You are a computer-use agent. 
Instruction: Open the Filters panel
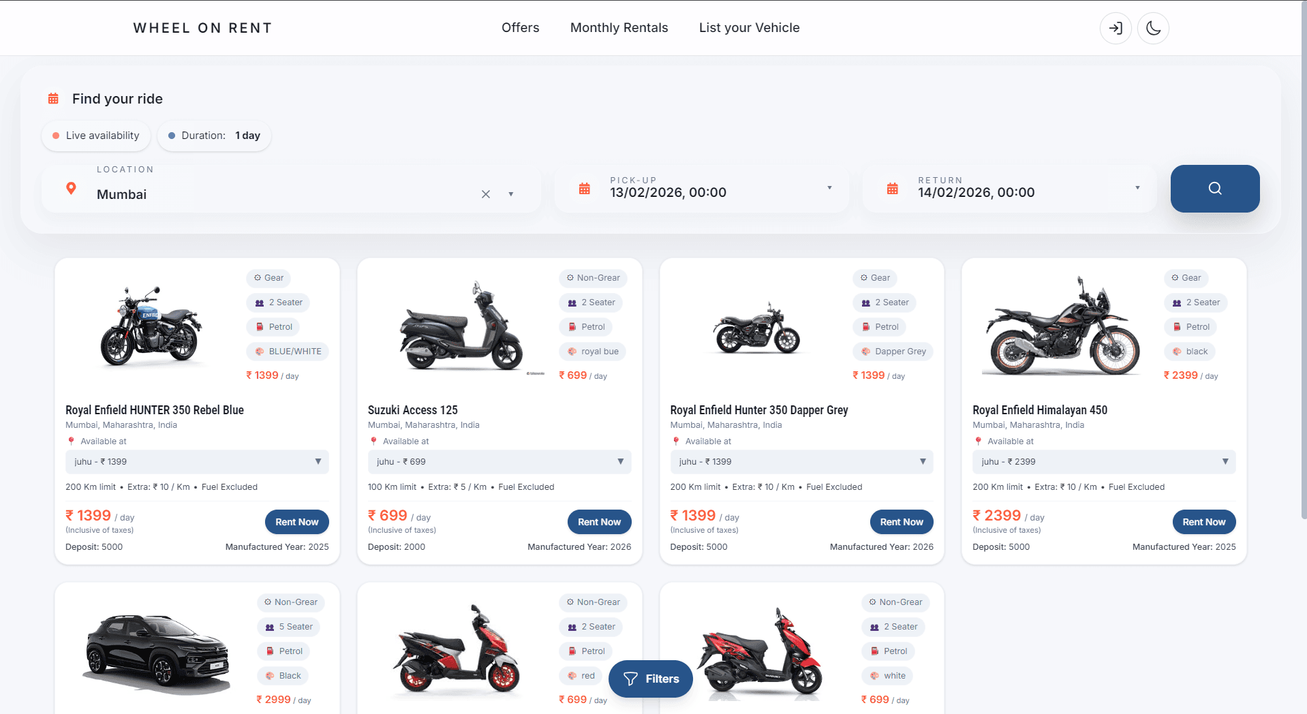tap(649, 679)
